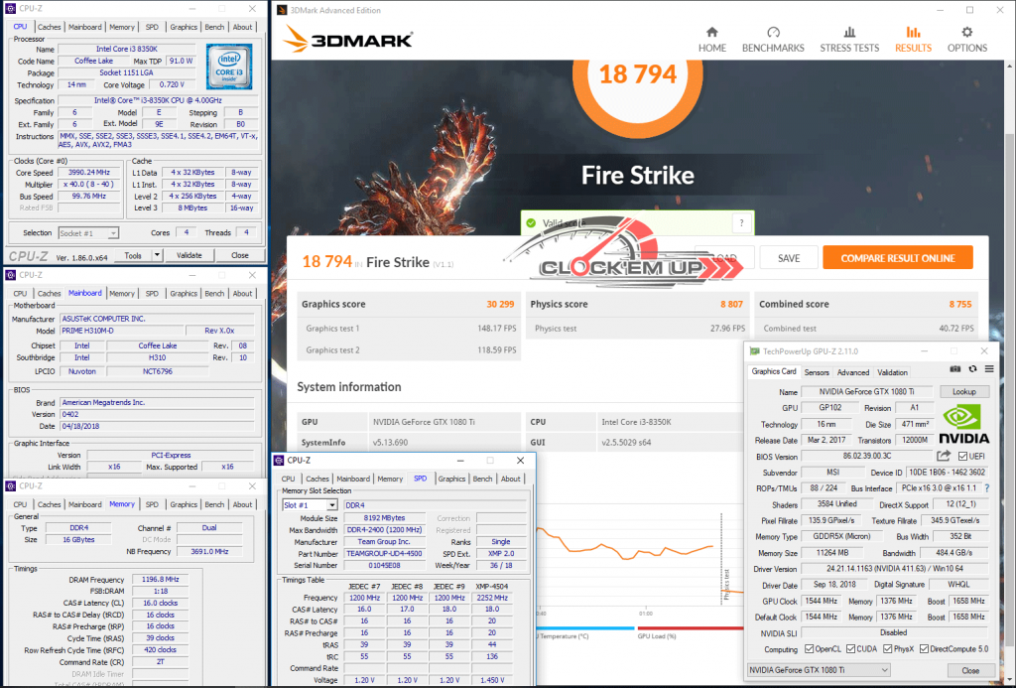Click the BIOS export share icon
This screenshot has width=1016, height=688.
coord(944,456)
